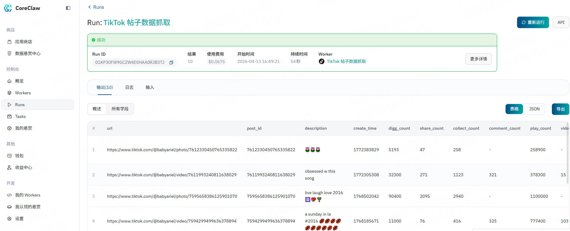570x231 pixels.
Task: Switch to the 输入 tab
Action: [150, 87]
